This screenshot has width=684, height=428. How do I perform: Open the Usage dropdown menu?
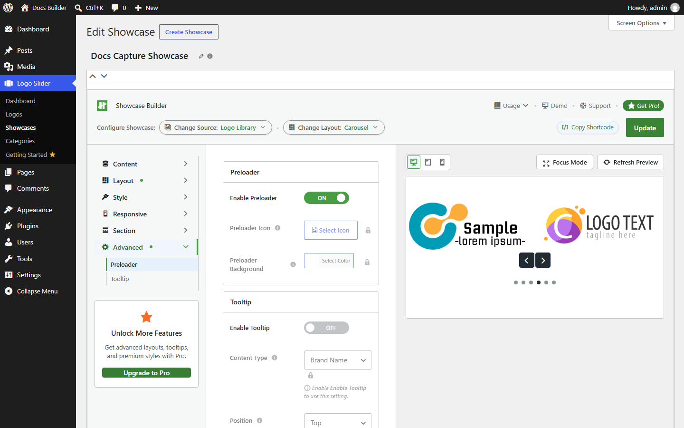click(x=511, y=106)
